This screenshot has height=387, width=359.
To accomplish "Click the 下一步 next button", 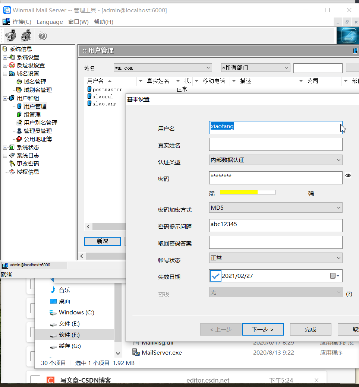I will [x=263, y=329].
